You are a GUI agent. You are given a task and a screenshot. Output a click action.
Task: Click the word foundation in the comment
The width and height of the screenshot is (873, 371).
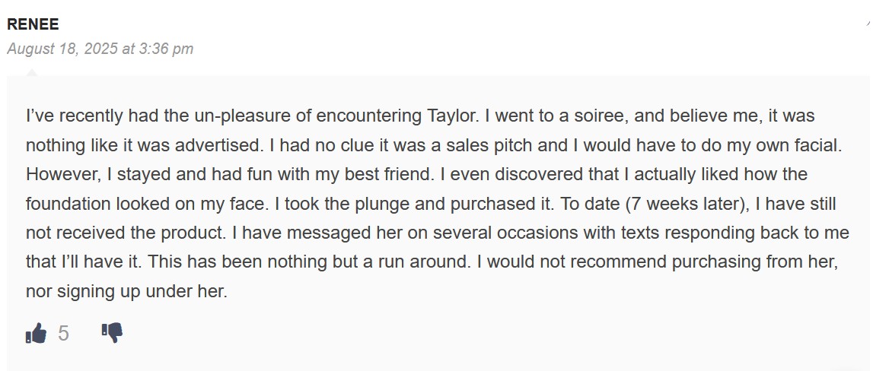[69, 204]
